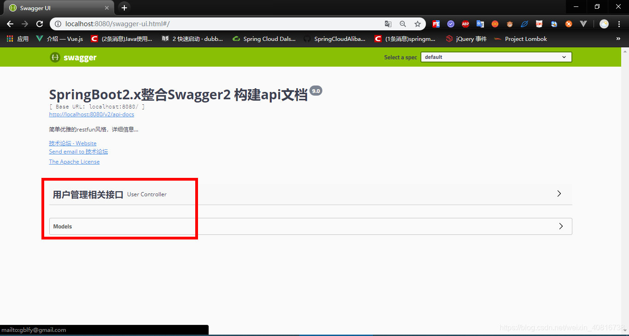Bookmark this page with the star icon
Image resolution: width=629 pixels, height=336 pixels.
[x=418, y=24]
